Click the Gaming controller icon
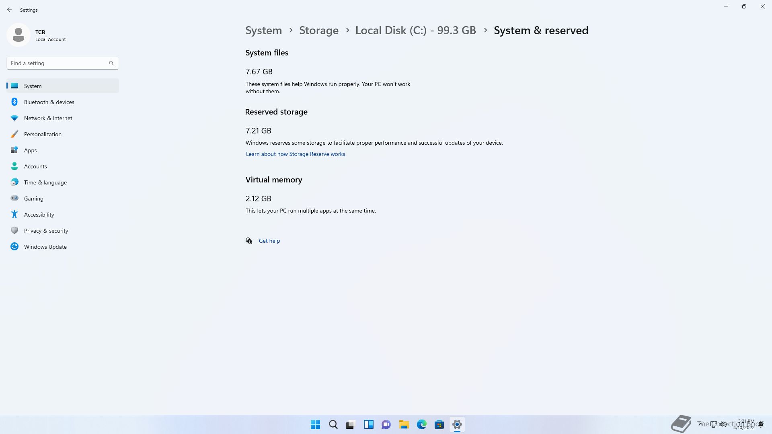 pyautogui.click(x=14, y=198)
